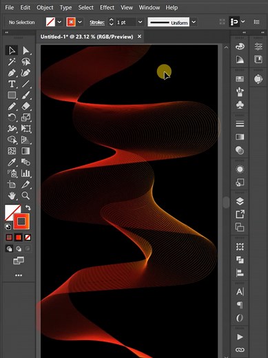This screenshot has height=358, width=268.
Task: Open the Window menu
Action: coord(150,8)
